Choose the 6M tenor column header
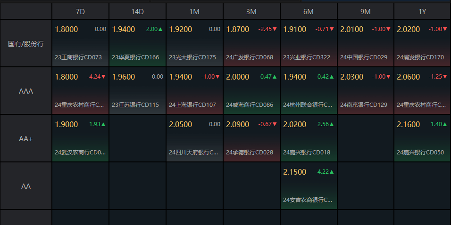451x225 pixels. (309, 11)
